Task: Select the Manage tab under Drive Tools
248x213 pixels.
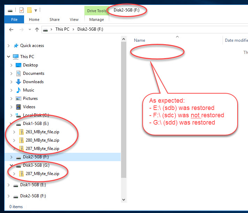Action: pyautogui.click(x=97, y=19)
